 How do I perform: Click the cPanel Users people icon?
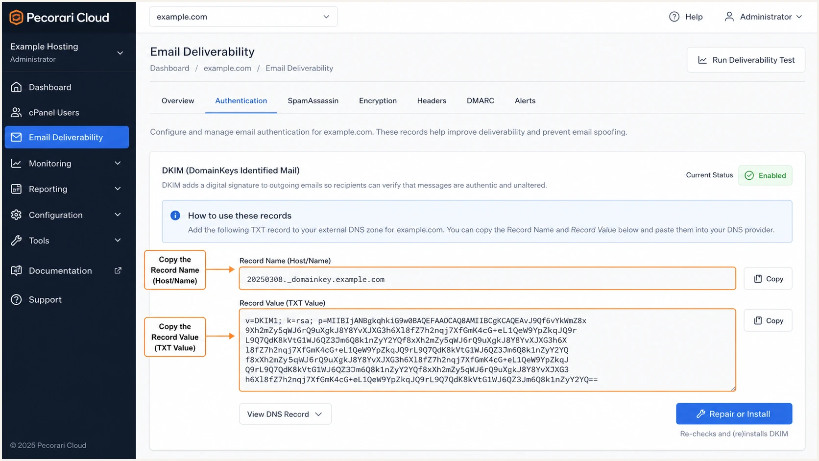[16, 113]
